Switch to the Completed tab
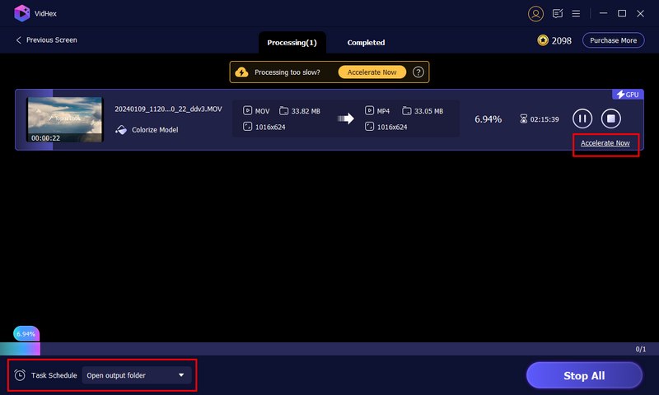659x395 pixels. tap(366, 42)
